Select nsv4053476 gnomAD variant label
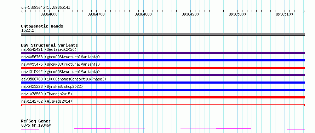 (x=61, y=64)
